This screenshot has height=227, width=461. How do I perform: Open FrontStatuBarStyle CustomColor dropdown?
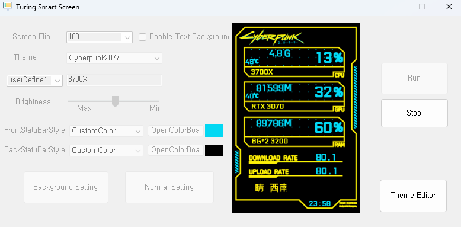pyautogui.click(x=106, y=131)
